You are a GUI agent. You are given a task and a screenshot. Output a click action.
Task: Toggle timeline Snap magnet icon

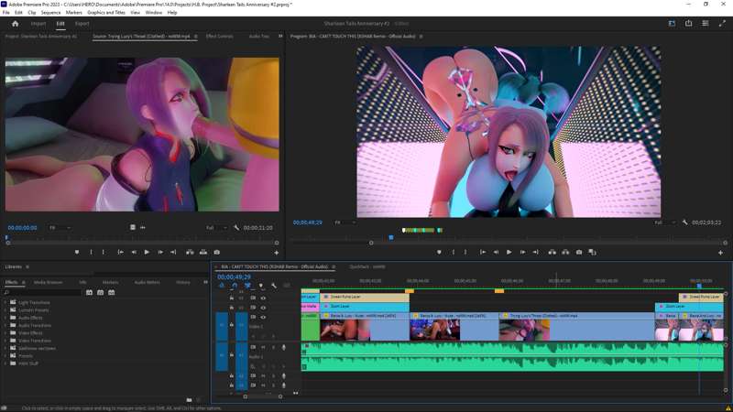235,286
